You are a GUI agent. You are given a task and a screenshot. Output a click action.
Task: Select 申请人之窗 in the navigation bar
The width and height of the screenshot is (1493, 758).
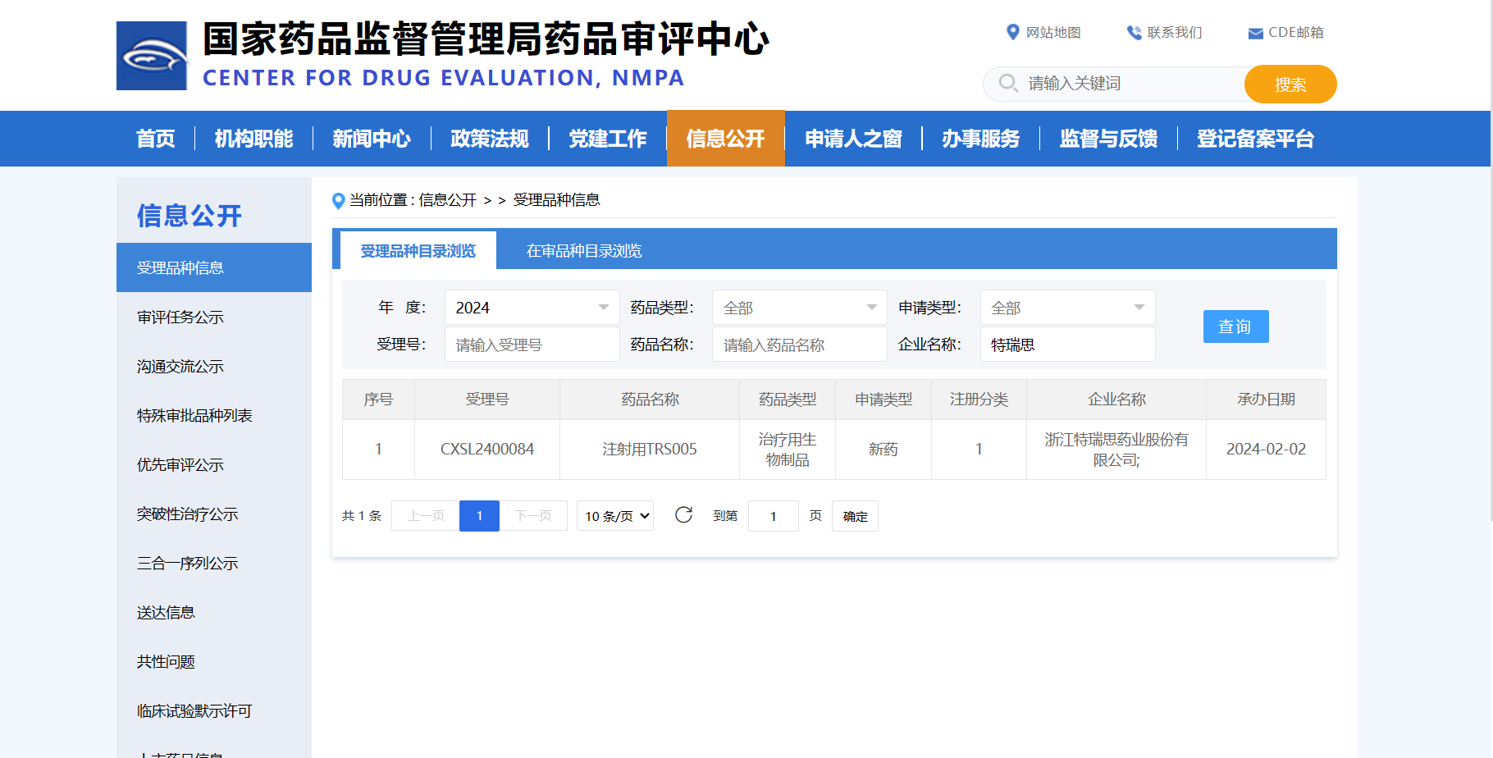pos(853,139)
